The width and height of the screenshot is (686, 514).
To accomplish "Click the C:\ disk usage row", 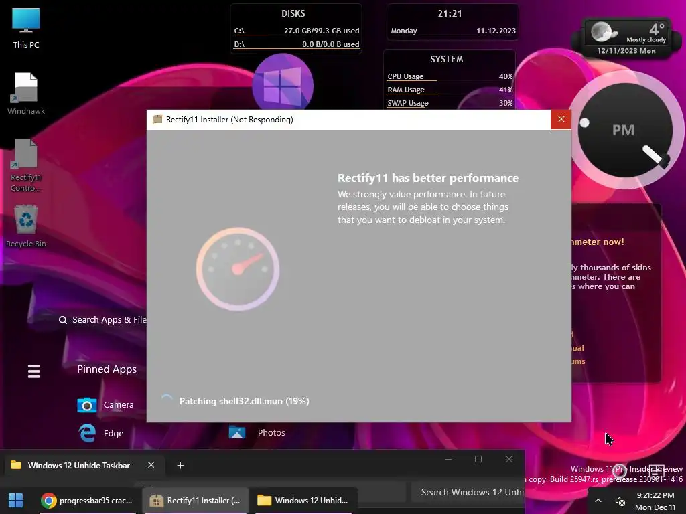I will (x=296, y=31).
